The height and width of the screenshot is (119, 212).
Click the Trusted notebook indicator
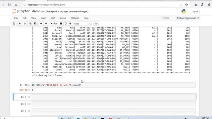click(x=166, y=18)
